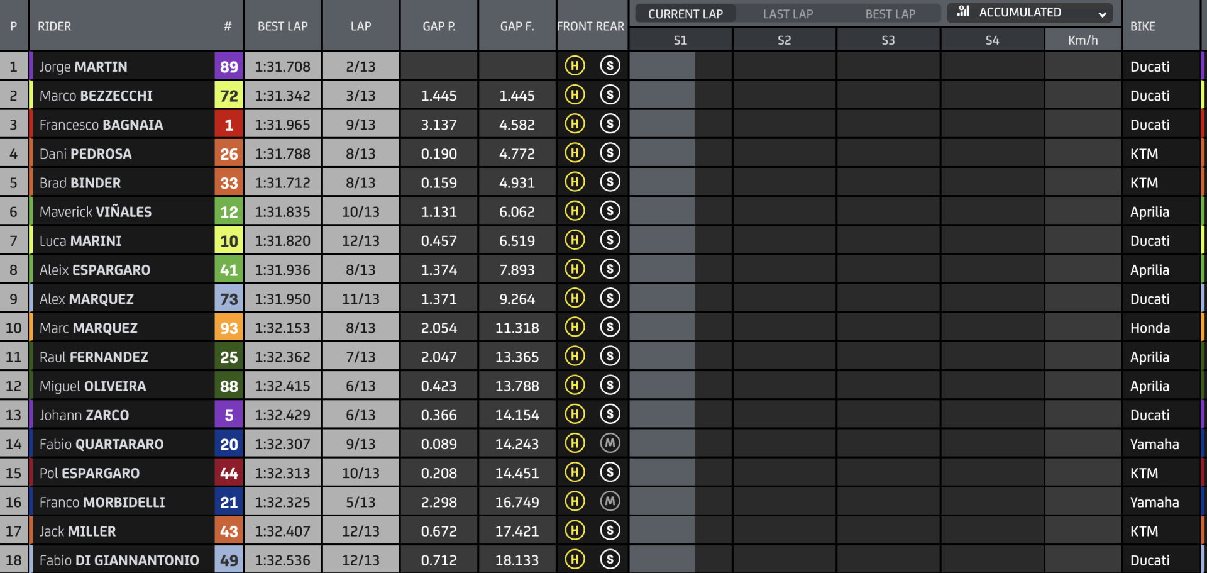Viewport: 1207px width, 573px height.
Task: Click Fabio Quartararo's rear tyre M icon
Action: pos(610,443)
